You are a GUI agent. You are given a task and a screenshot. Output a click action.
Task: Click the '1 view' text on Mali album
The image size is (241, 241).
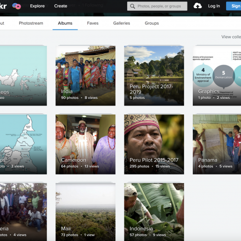coord(89,235)
